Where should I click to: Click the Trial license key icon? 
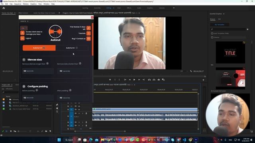(88, 28)
